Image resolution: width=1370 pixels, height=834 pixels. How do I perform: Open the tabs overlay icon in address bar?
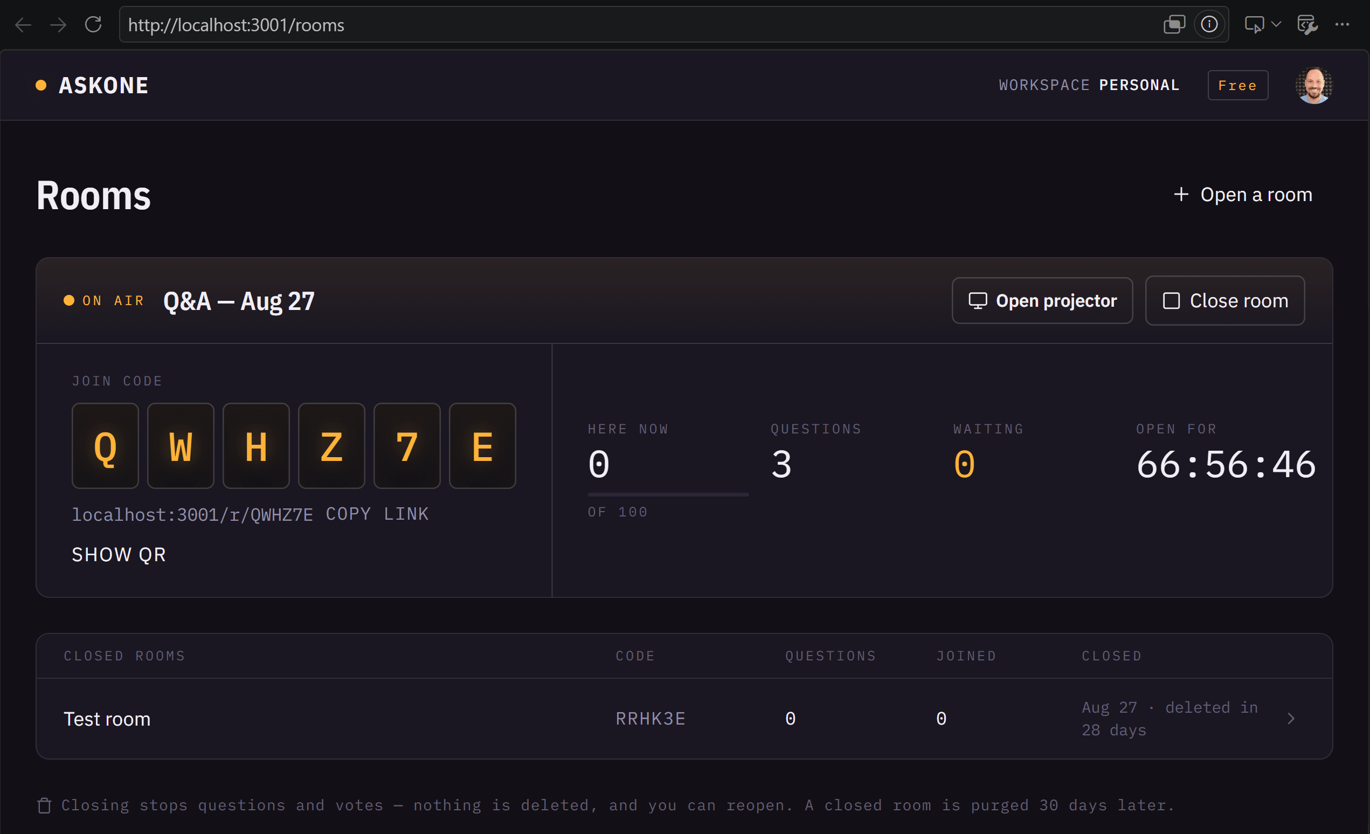point(1174,24)
